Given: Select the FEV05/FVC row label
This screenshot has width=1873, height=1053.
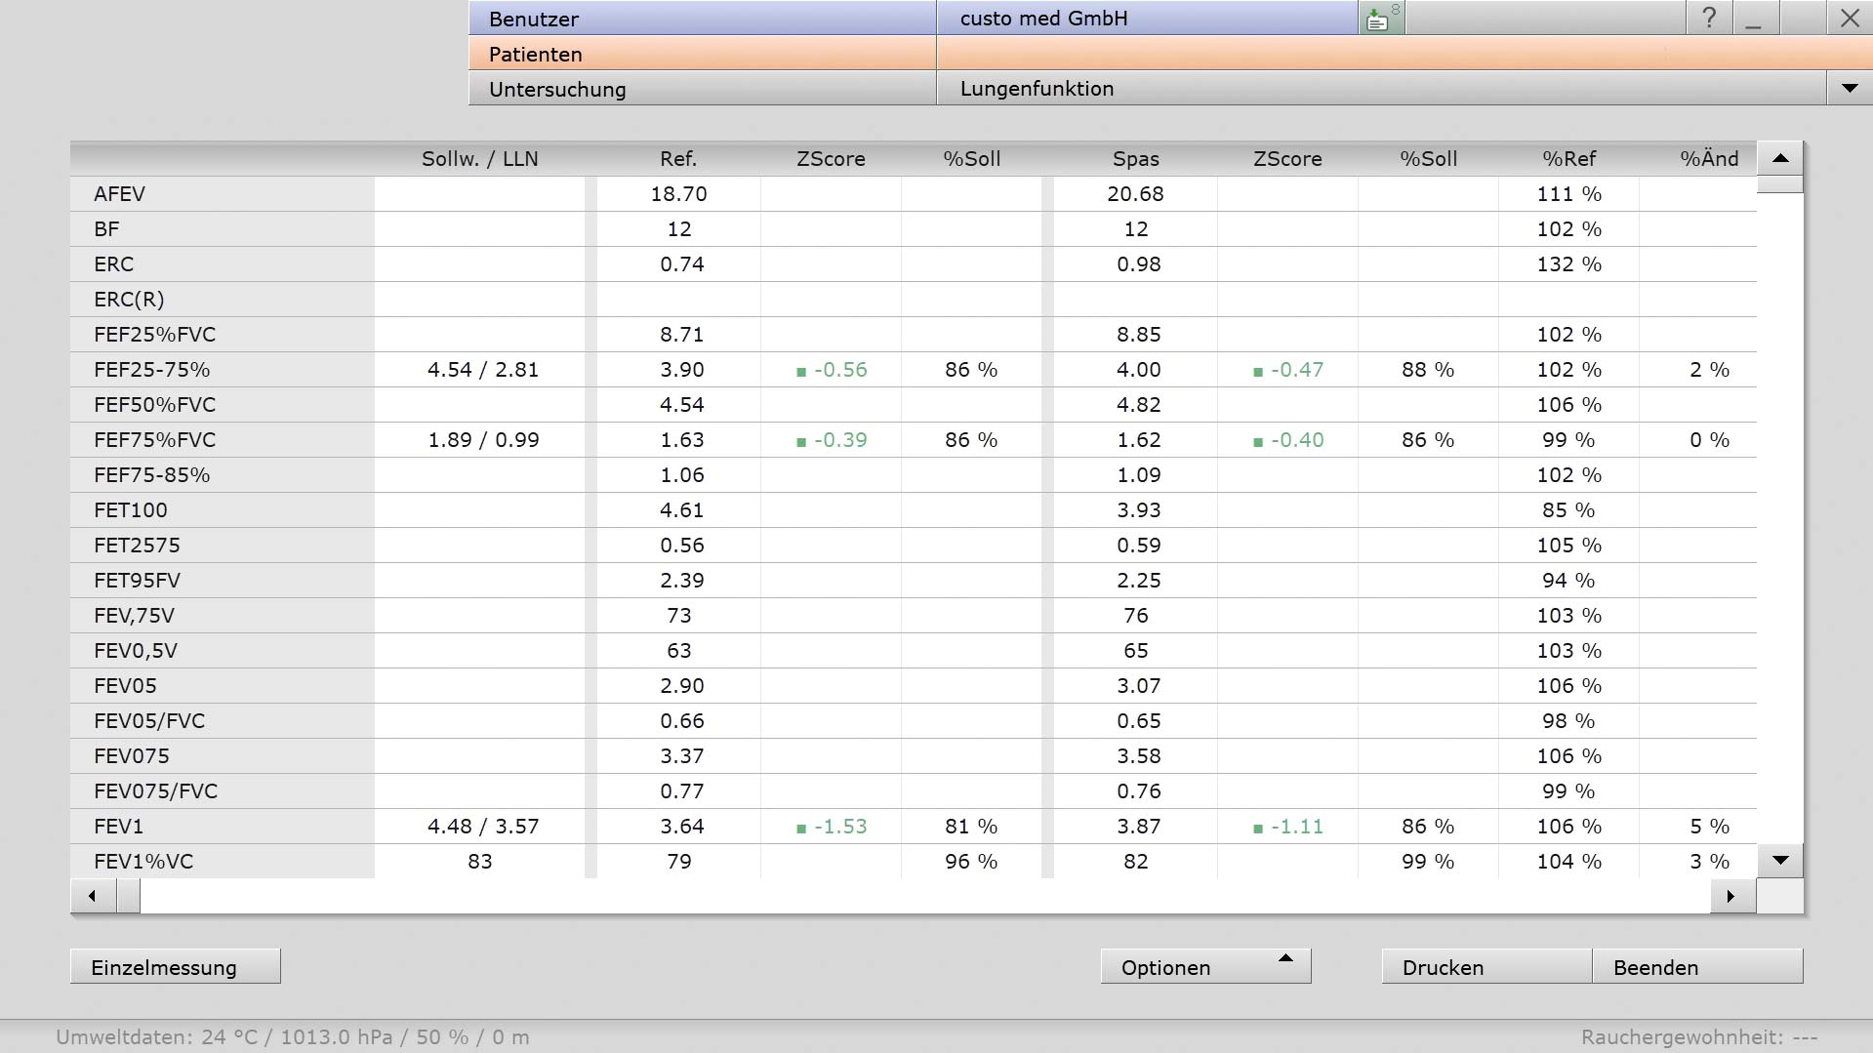Looking at the screenshot, I should click(149, 720).
